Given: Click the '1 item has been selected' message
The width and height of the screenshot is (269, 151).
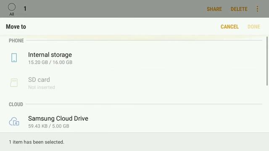Looking at the screenshot, I should [x=37, y=142].
